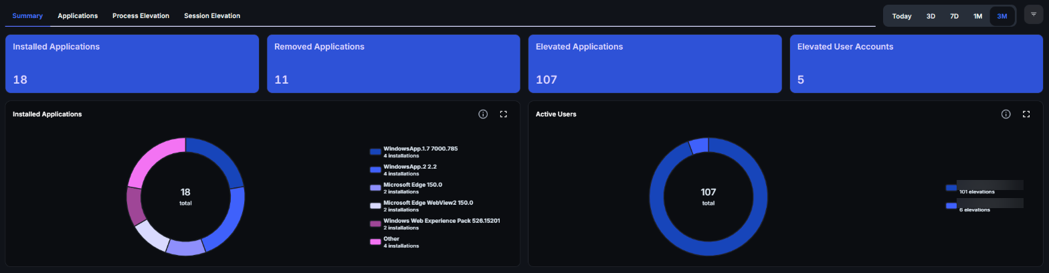Go to Process Elevation tab
1049x273 pixels.
coord(140,15)
